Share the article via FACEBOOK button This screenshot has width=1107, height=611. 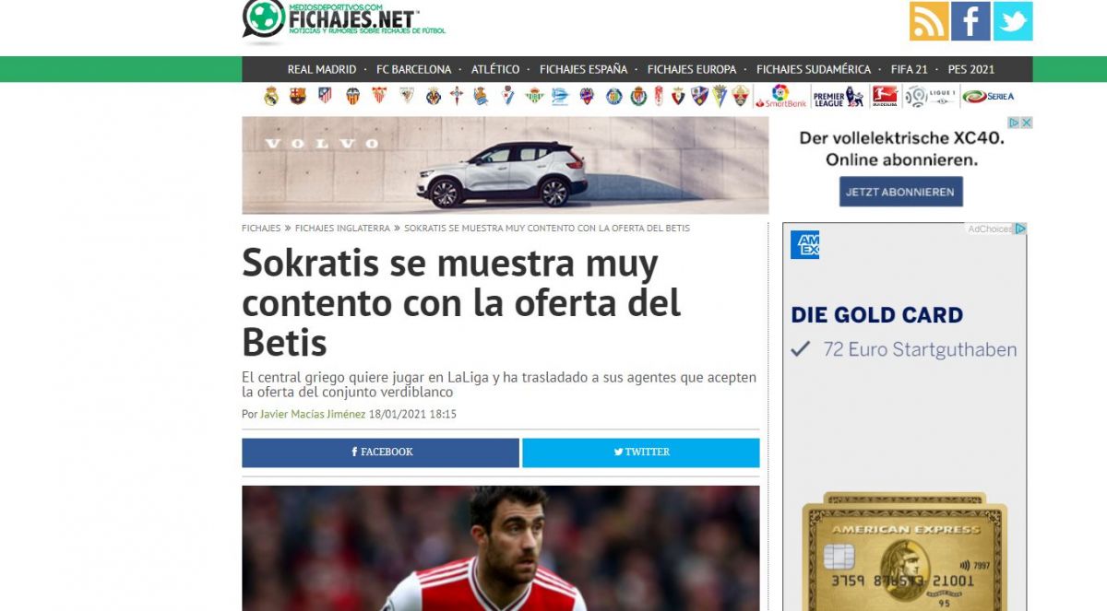pos(380,452)
